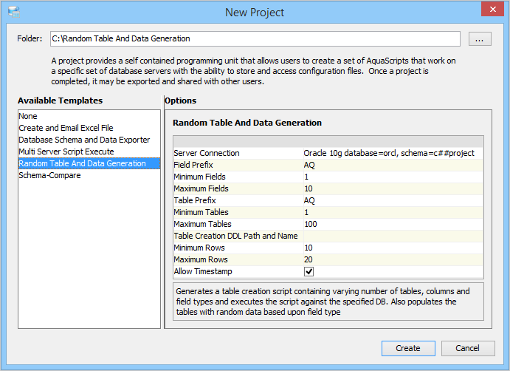
Task: Choose the Schema-Compare template
Action: point(49,175)
